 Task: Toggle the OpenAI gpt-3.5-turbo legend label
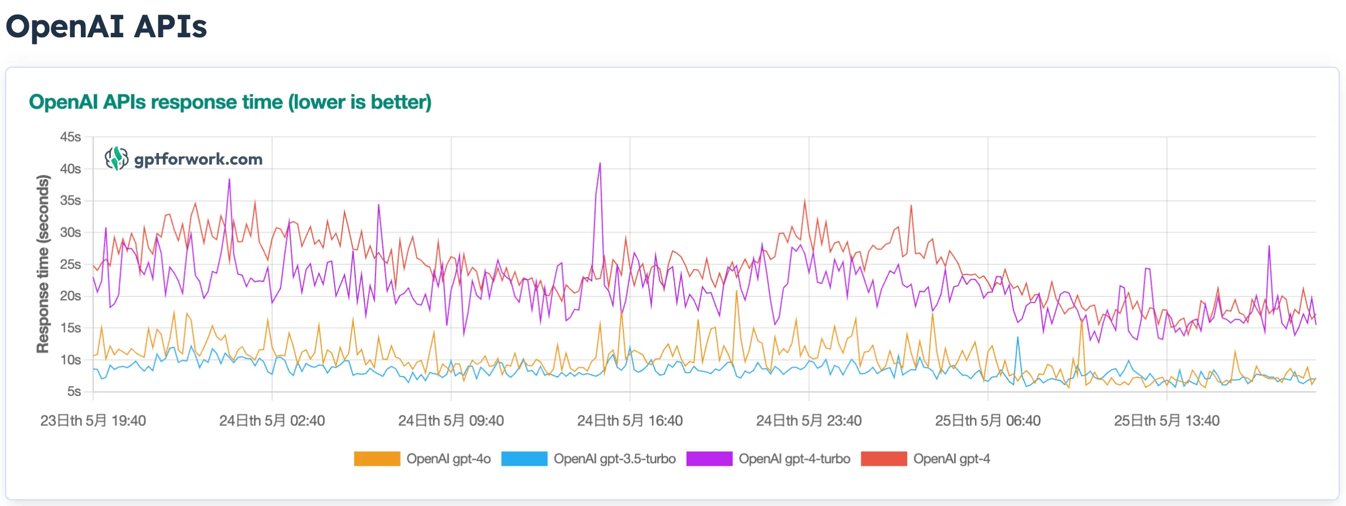(x=615, y=459)
